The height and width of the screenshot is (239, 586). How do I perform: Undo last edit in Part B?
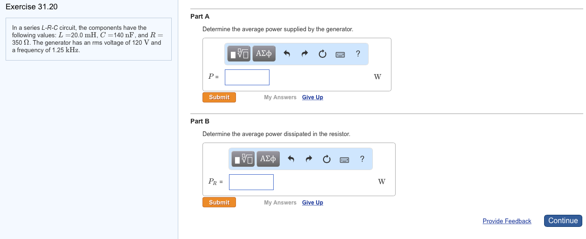(291, 159)
